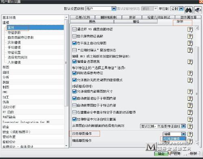The height and width of the screenshot is (159, 203).
Task: Open help for 从草图自动判断截面的选择意向规则
Action: coord(190,126)
